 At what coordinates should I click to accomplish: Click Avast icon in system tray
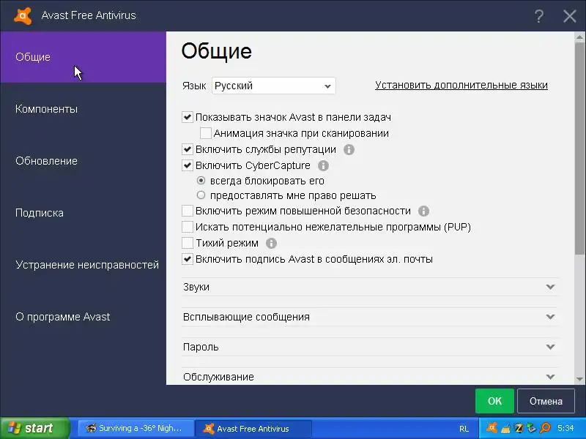tap(492, 428)
